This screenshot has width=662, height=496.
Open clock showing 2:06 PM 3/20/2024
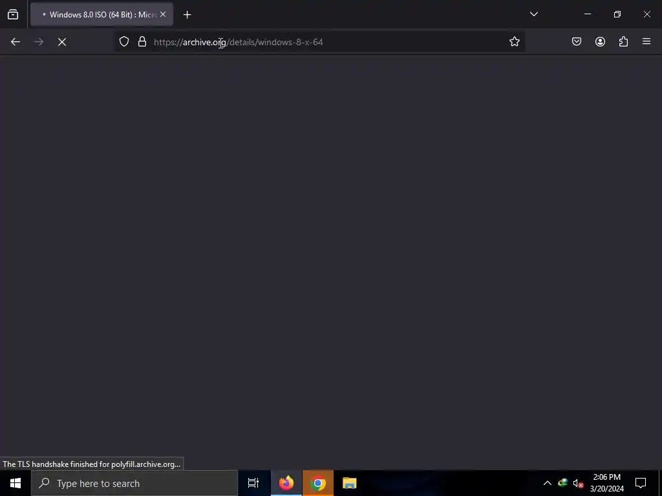click(x=606, y=483)
